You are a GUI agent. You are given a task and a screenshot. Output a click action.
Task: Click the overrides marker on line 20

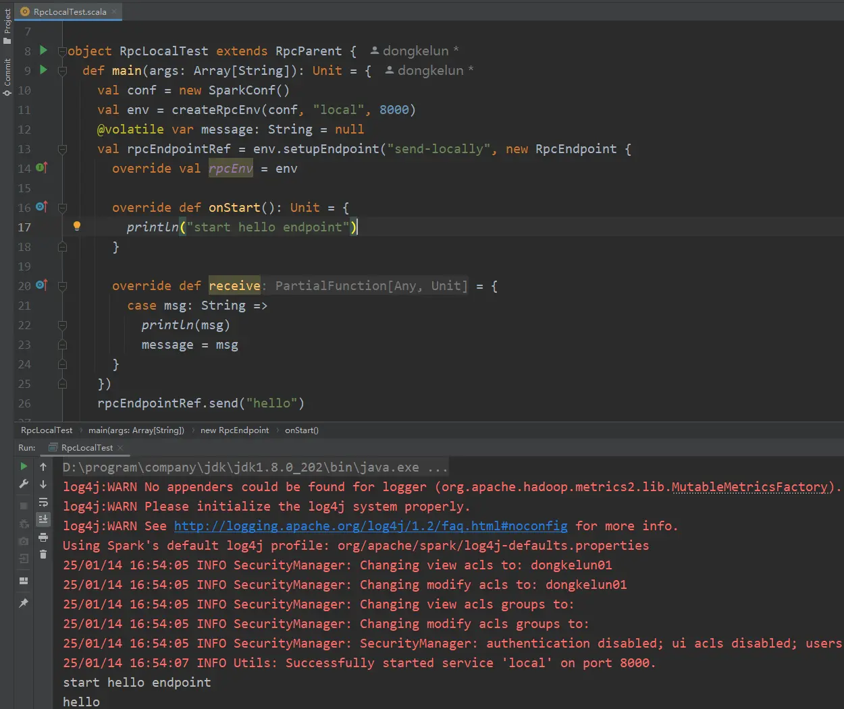click(42, 285)
